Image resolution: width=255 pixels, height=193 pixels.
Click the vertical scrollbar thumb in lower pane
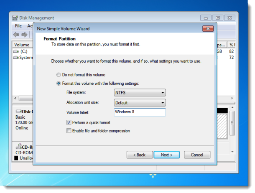(x=232, y=123)
